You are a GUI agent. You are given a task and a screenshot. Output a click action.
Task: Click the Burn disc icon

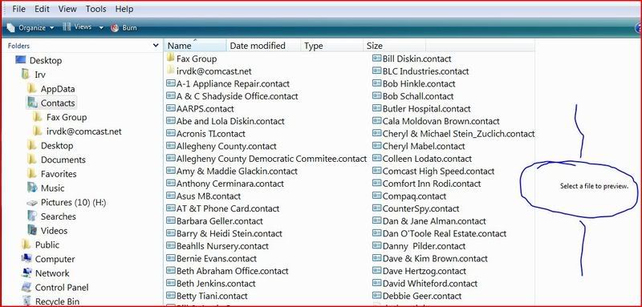pos(115,28)
